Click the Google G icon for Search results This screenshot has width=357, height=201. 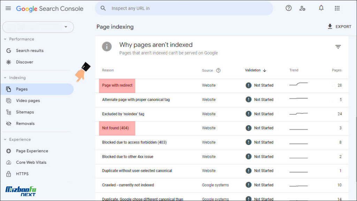point(9,51)
